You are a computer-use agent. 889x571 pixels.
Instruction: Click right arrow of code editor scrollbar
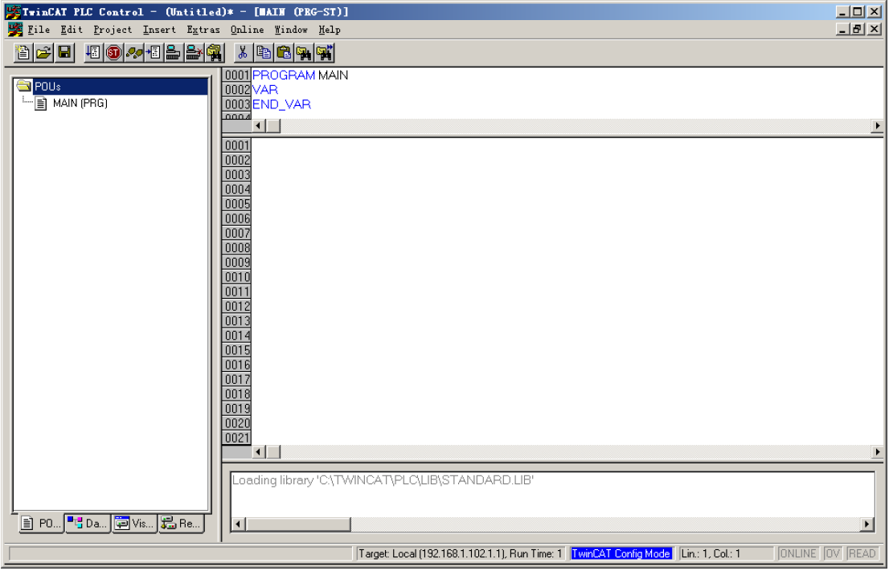click(877, 451)
